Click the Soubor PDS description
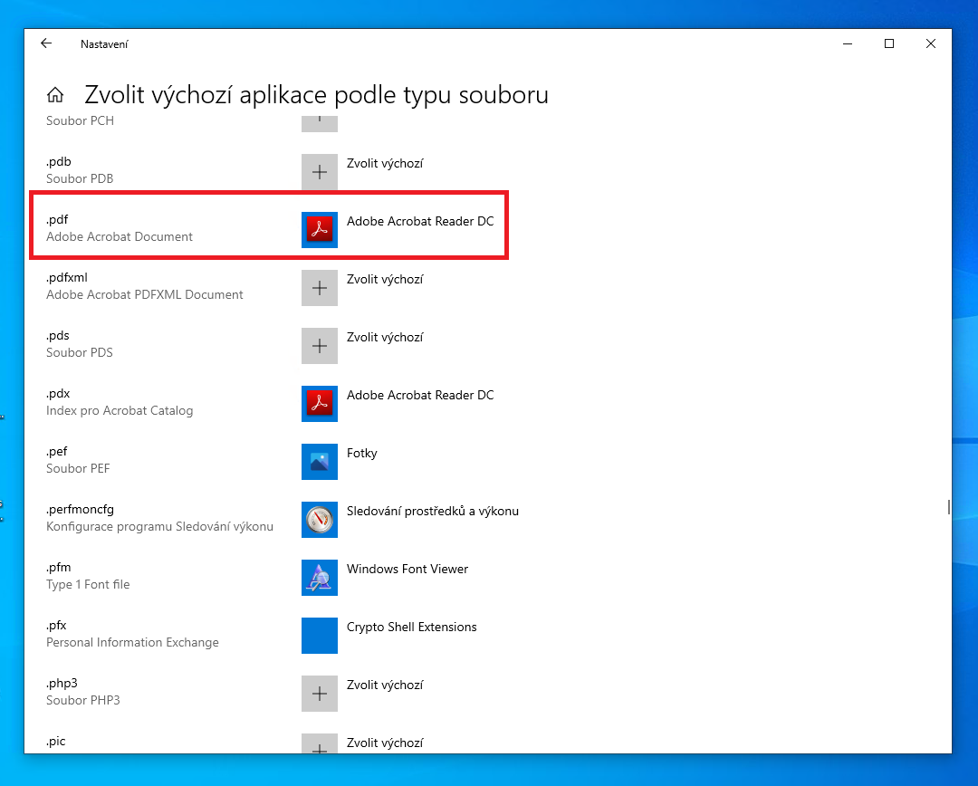Screen dimensions: 978x786 pyautogui.click(x=79, y=353)
